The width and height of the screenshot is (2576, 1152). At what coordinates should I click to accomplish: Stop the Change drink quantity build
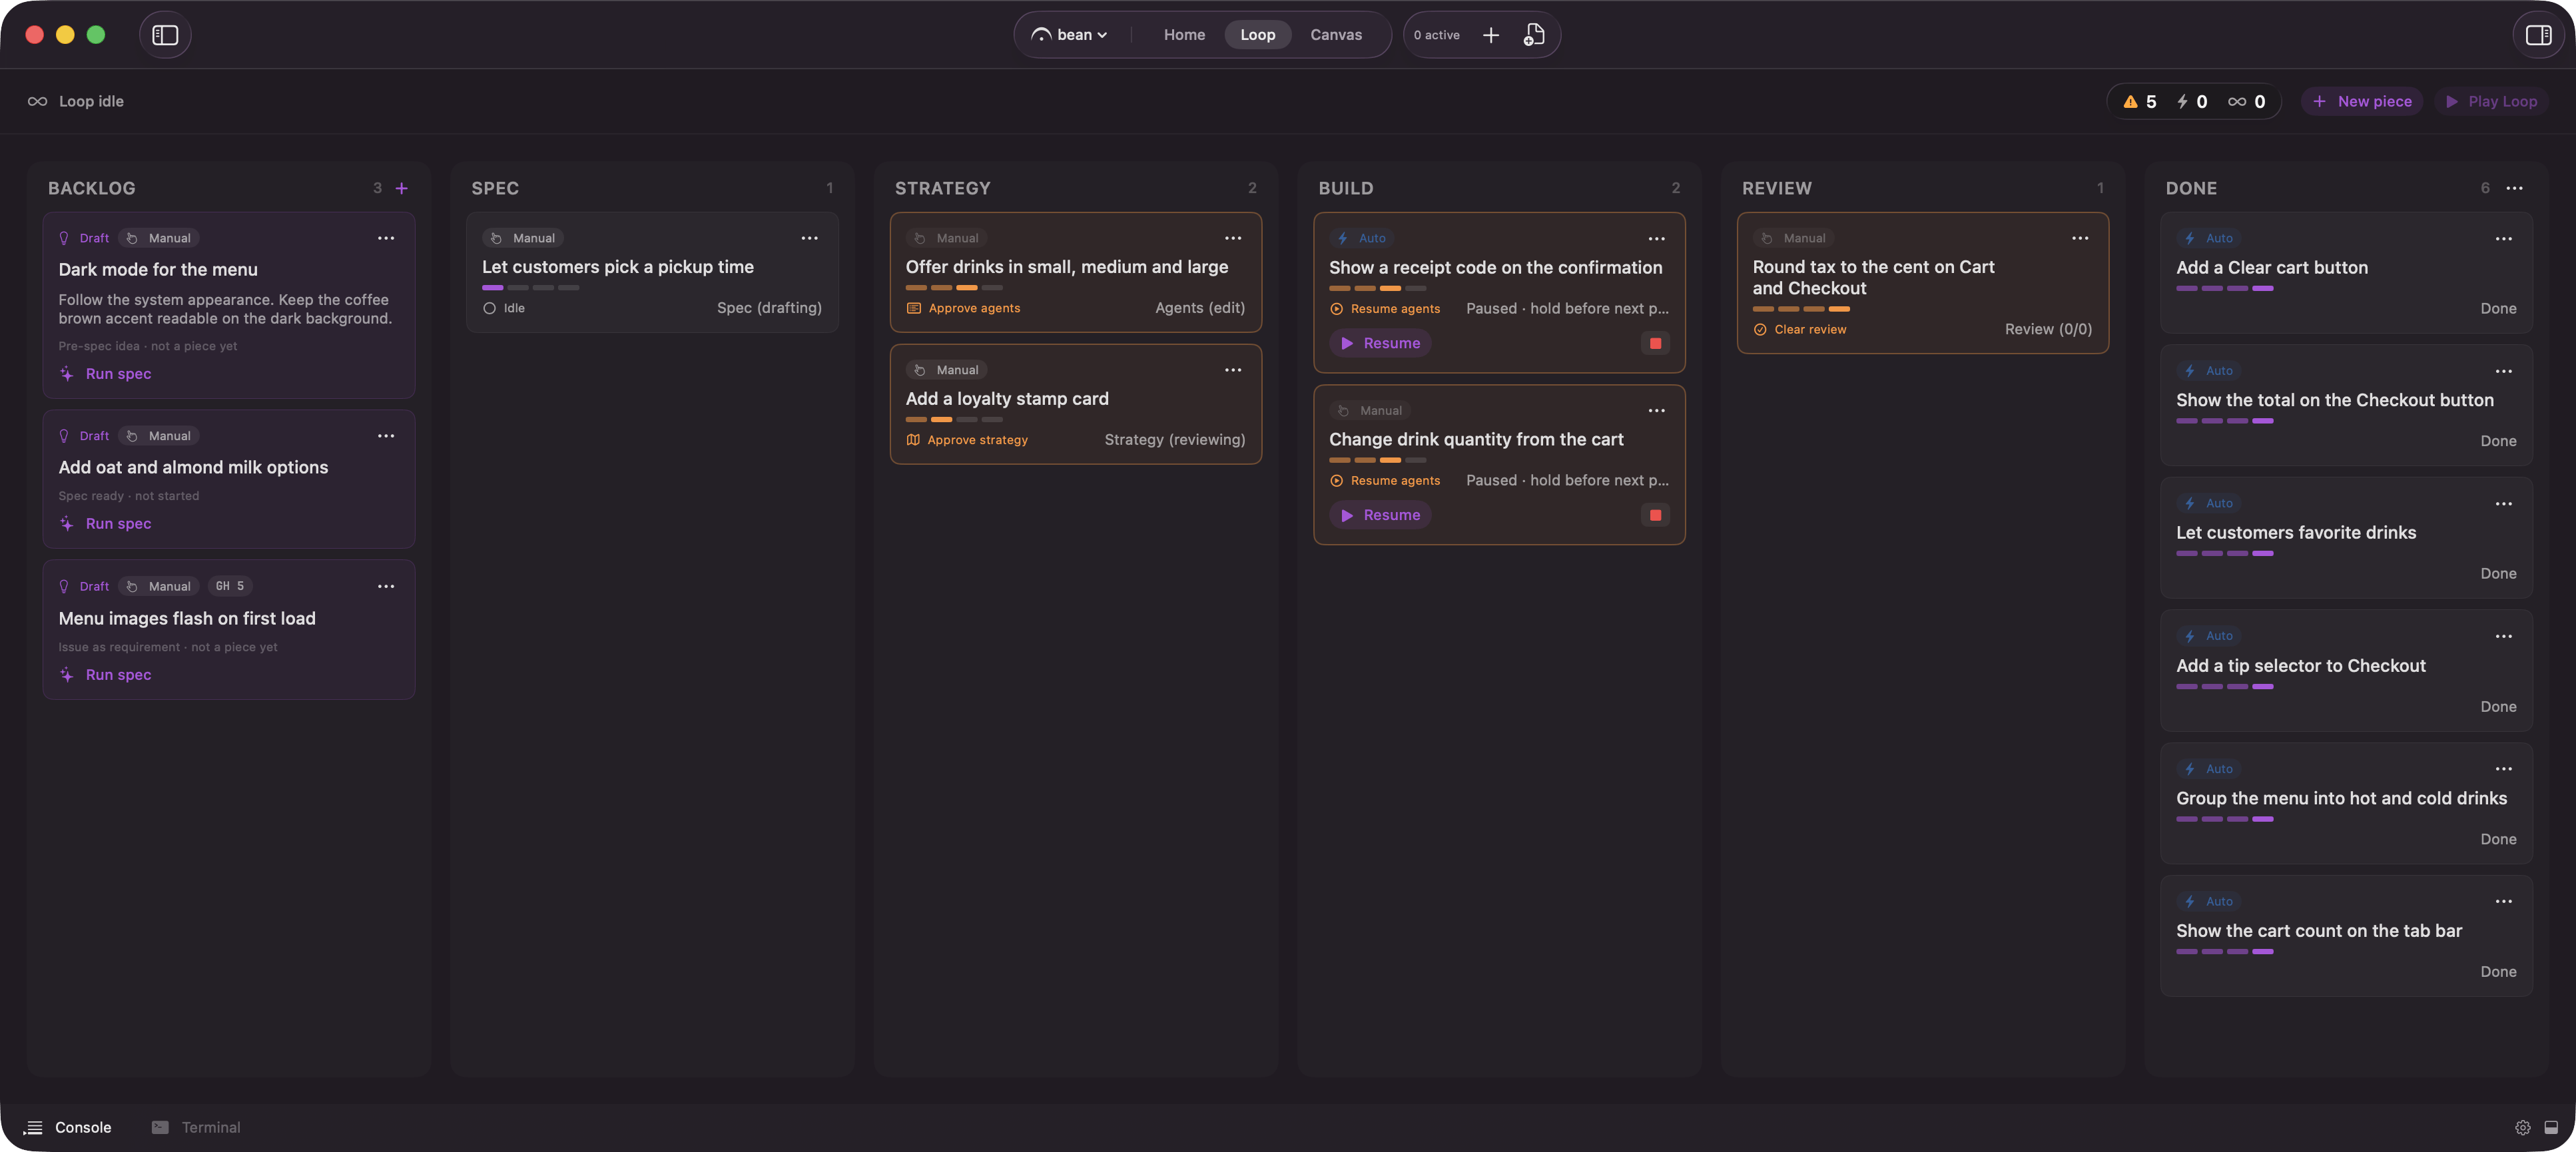click(1655, 515)
